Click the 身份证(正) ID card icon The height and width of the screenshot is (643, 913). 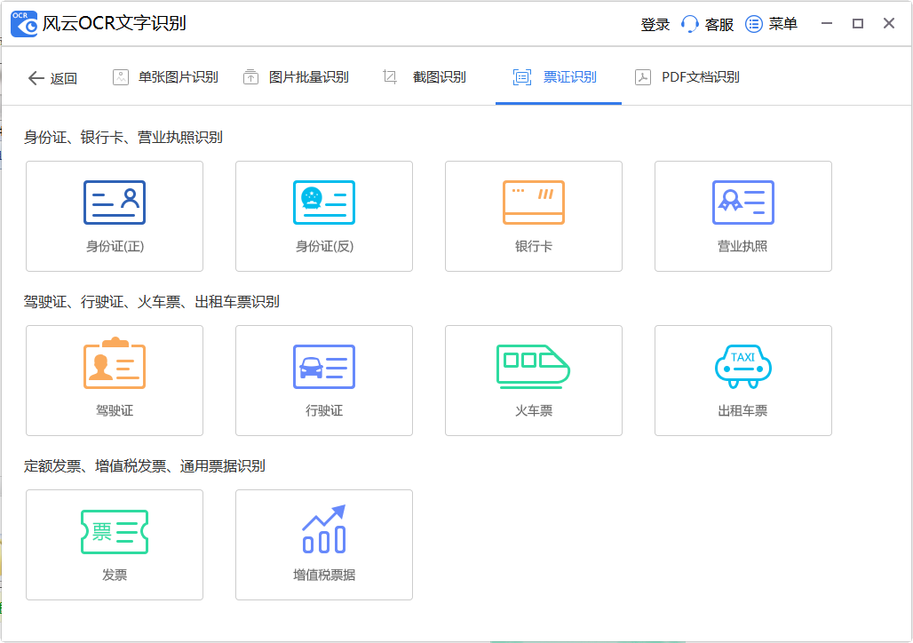point(114,202)
